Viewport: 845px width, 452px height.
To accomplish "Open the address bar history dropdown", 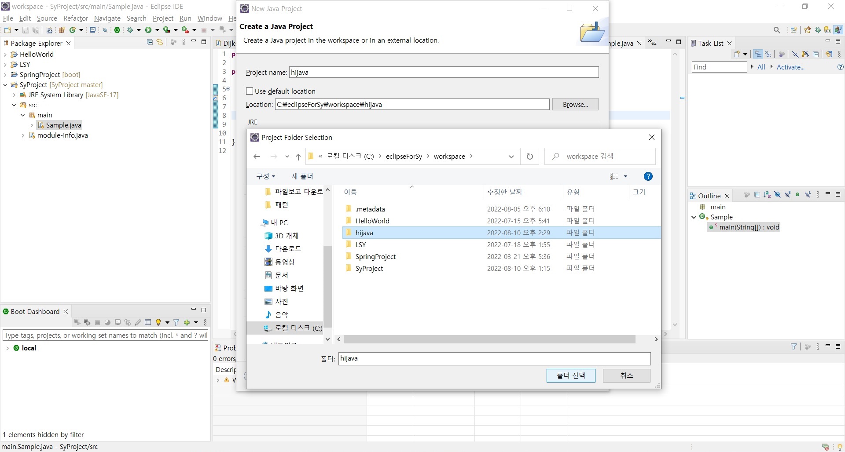I will coord(511,157).
